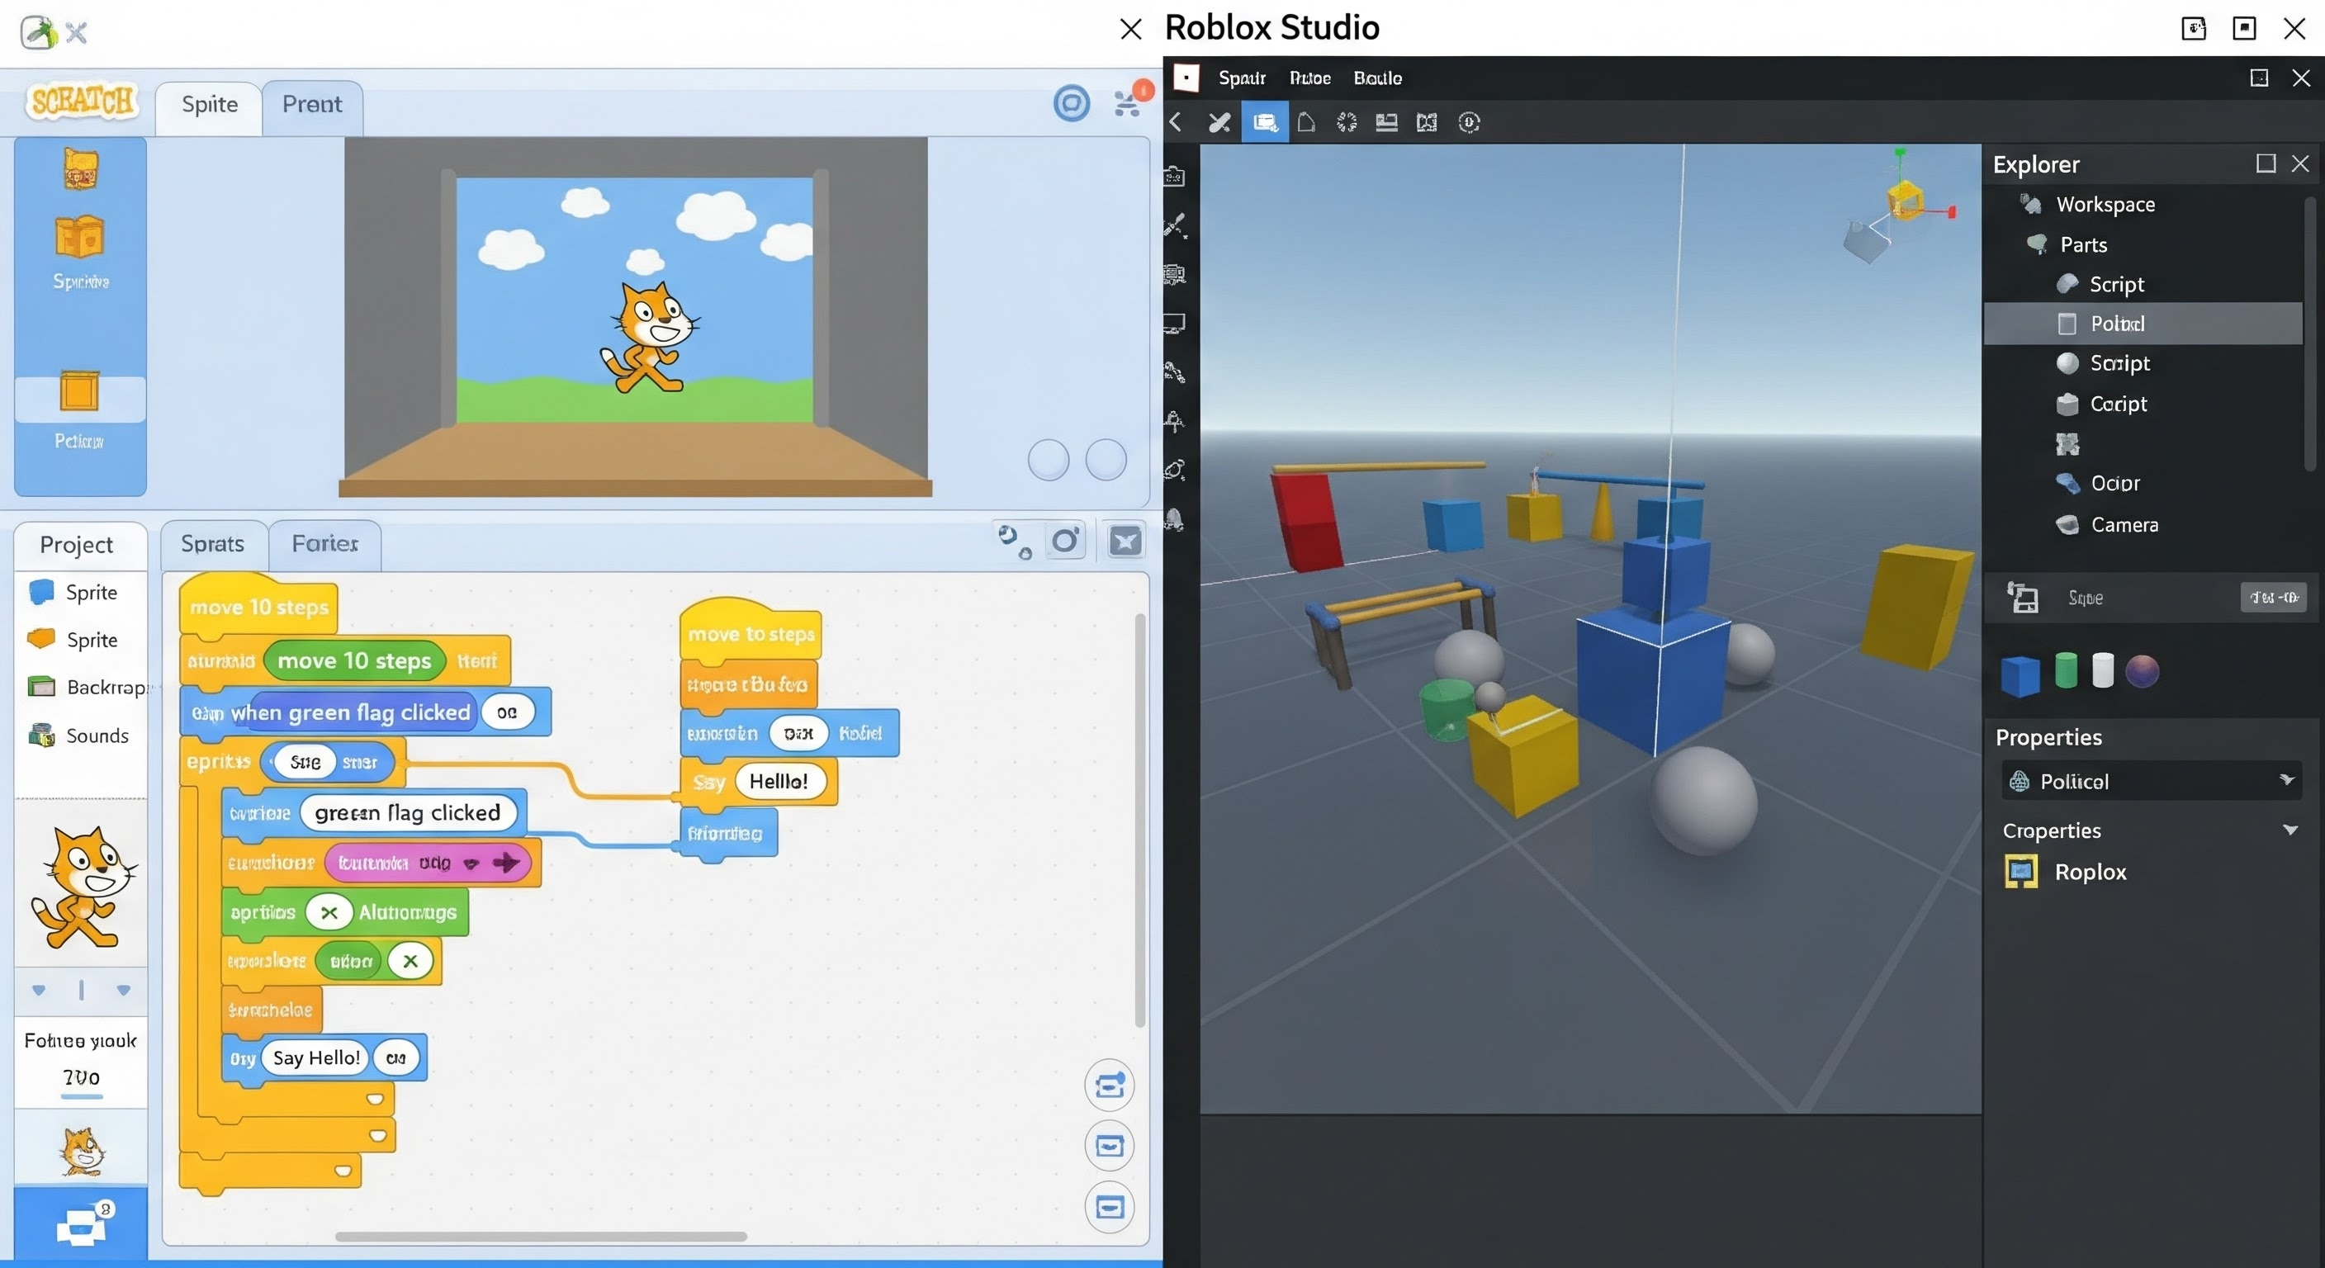
Task: Open the Rutoe menu in Roblox Studio
Action: point(1309,78)
